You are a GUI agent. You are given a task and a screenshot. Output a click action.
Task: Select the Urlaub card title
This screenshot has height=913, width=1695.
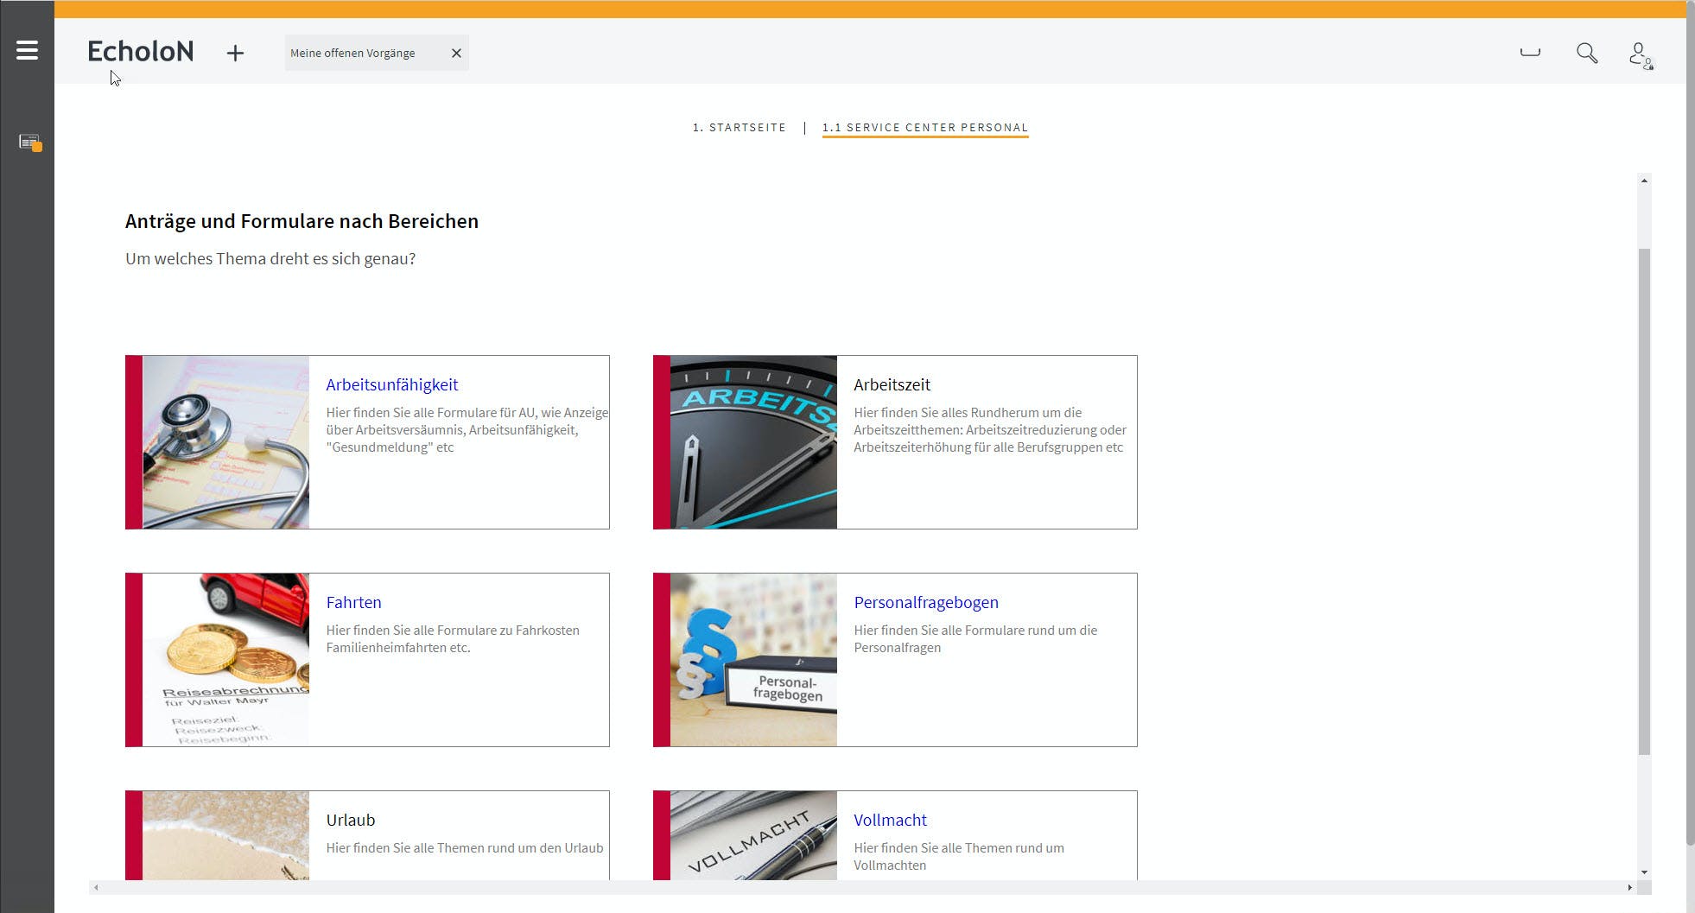(x=350, y=821)
